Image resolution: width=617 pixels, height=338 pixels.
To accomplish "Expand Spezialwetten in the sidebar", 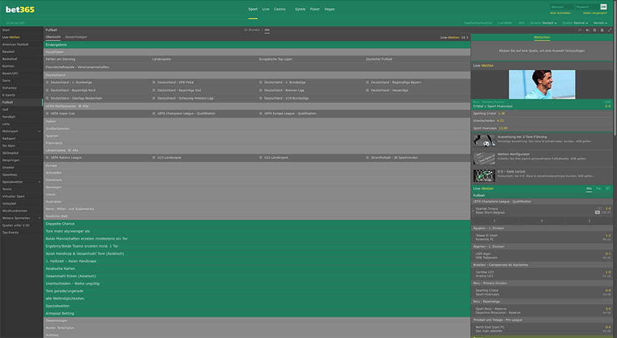I will coord(39,182).
